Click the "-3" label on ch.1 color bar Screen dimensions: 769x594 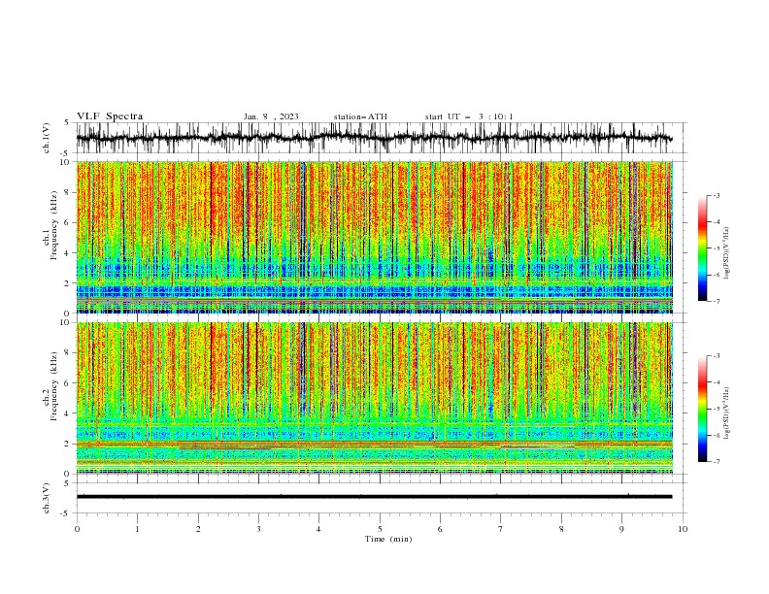click(716, 195)
